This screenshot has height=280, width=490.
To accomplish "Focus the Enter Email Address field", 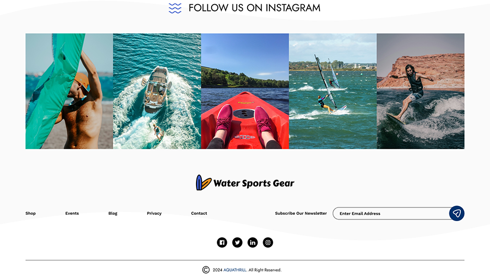I will (x=391, y=213).
